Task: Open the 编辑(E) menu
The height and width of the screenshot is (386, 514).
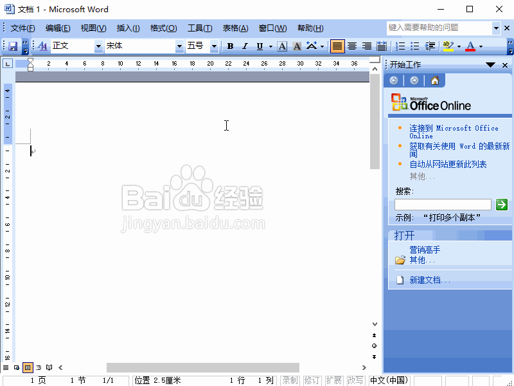Action: click(58, 28)
